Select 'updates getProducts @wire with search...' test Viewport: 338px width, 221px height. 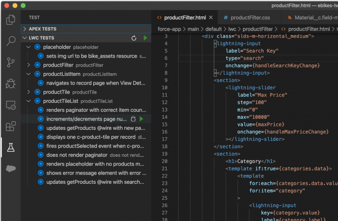pyautogui.click(x=86, y=182)
